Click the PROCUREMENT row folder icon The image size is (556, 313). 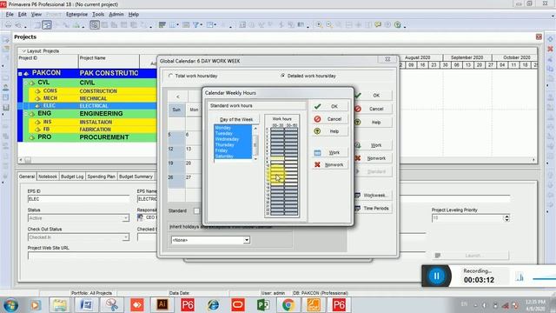pos(32,137)
